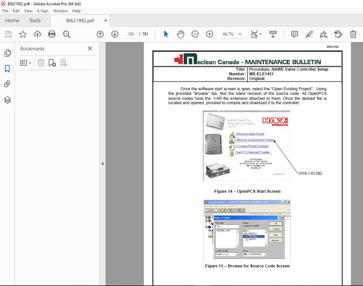This screenshot has width=363, height=286.
Task: Open the Page Thumbnails panel
Action: click(x=7, y=53)
